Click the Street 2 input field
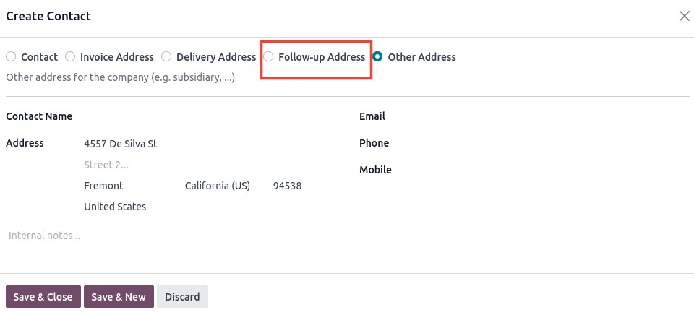 click(213, 165)
